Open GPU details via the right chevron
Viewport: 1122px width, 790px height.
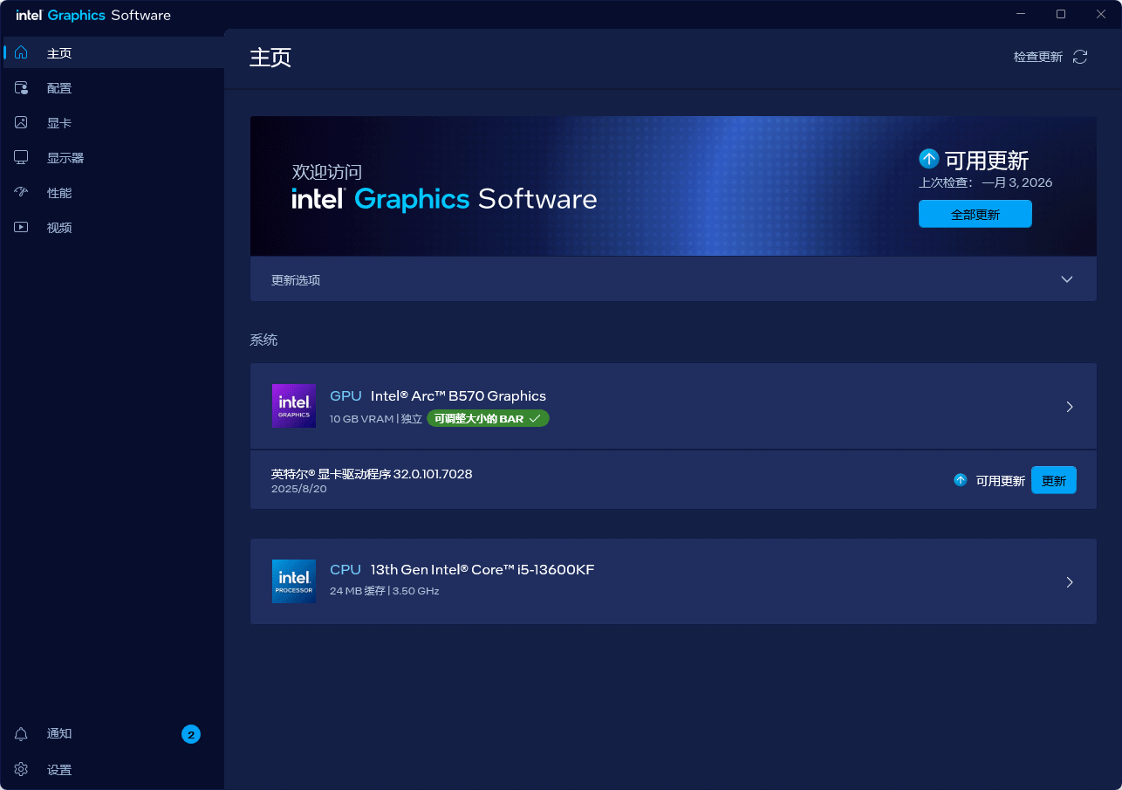pos(1070,407)
